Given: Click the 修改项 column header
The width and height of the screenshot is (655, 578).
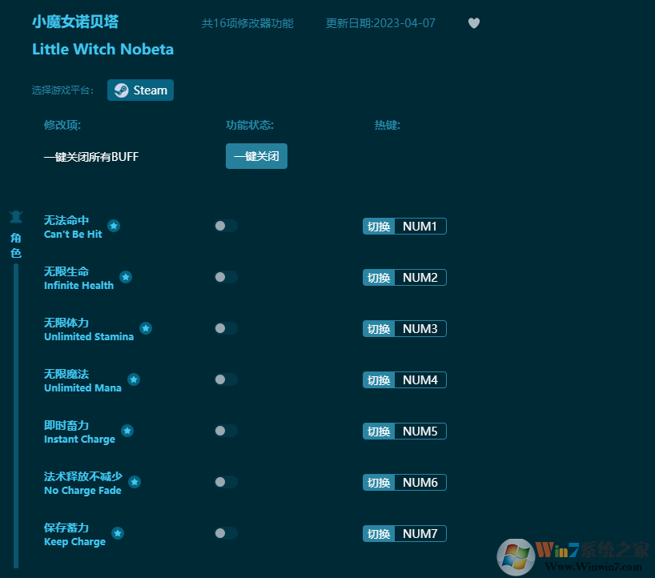Looking at the screenshot, I should pyautogui.click(x=62, y=125).
